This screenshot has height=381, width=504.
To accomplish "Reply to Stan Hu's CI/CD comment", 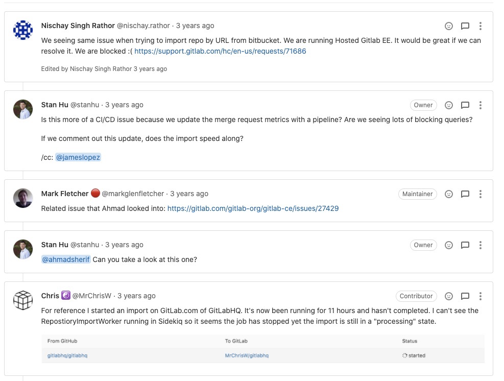I will pos(465,105).
